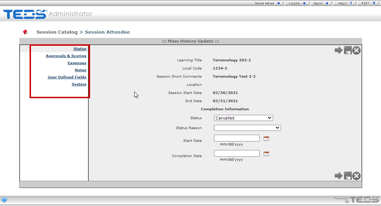Click into the Start Date text field
The image size is (381, 206).
pyautogui.click(x=237, y=138)
